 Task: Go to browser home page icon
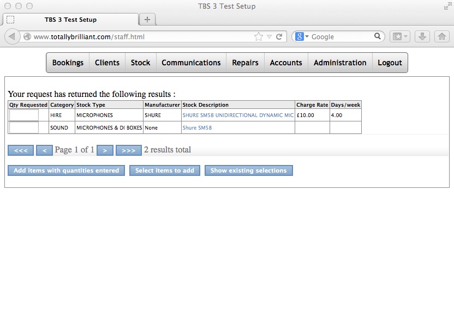(x=441, y=36)
